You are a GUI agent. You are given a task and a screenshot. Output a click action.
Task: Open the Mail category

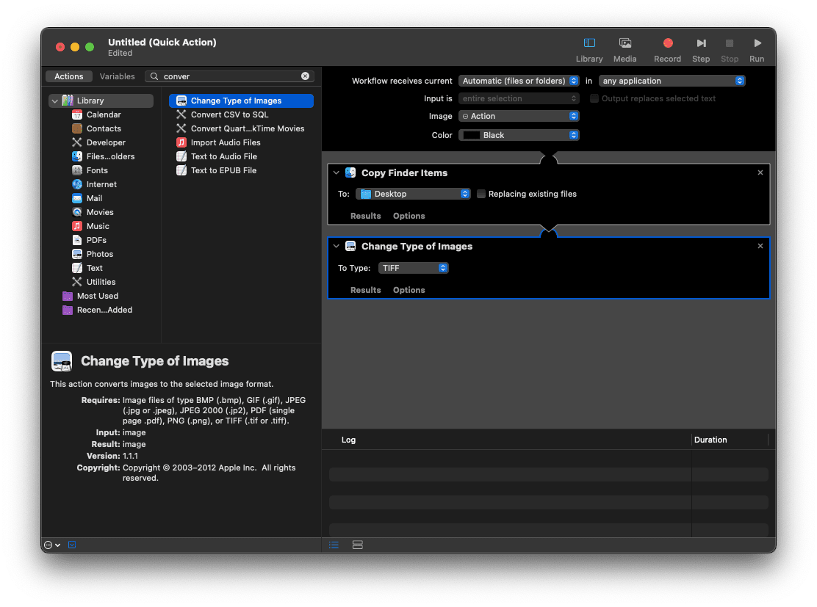pyautogui.click(x=94, y=198)
